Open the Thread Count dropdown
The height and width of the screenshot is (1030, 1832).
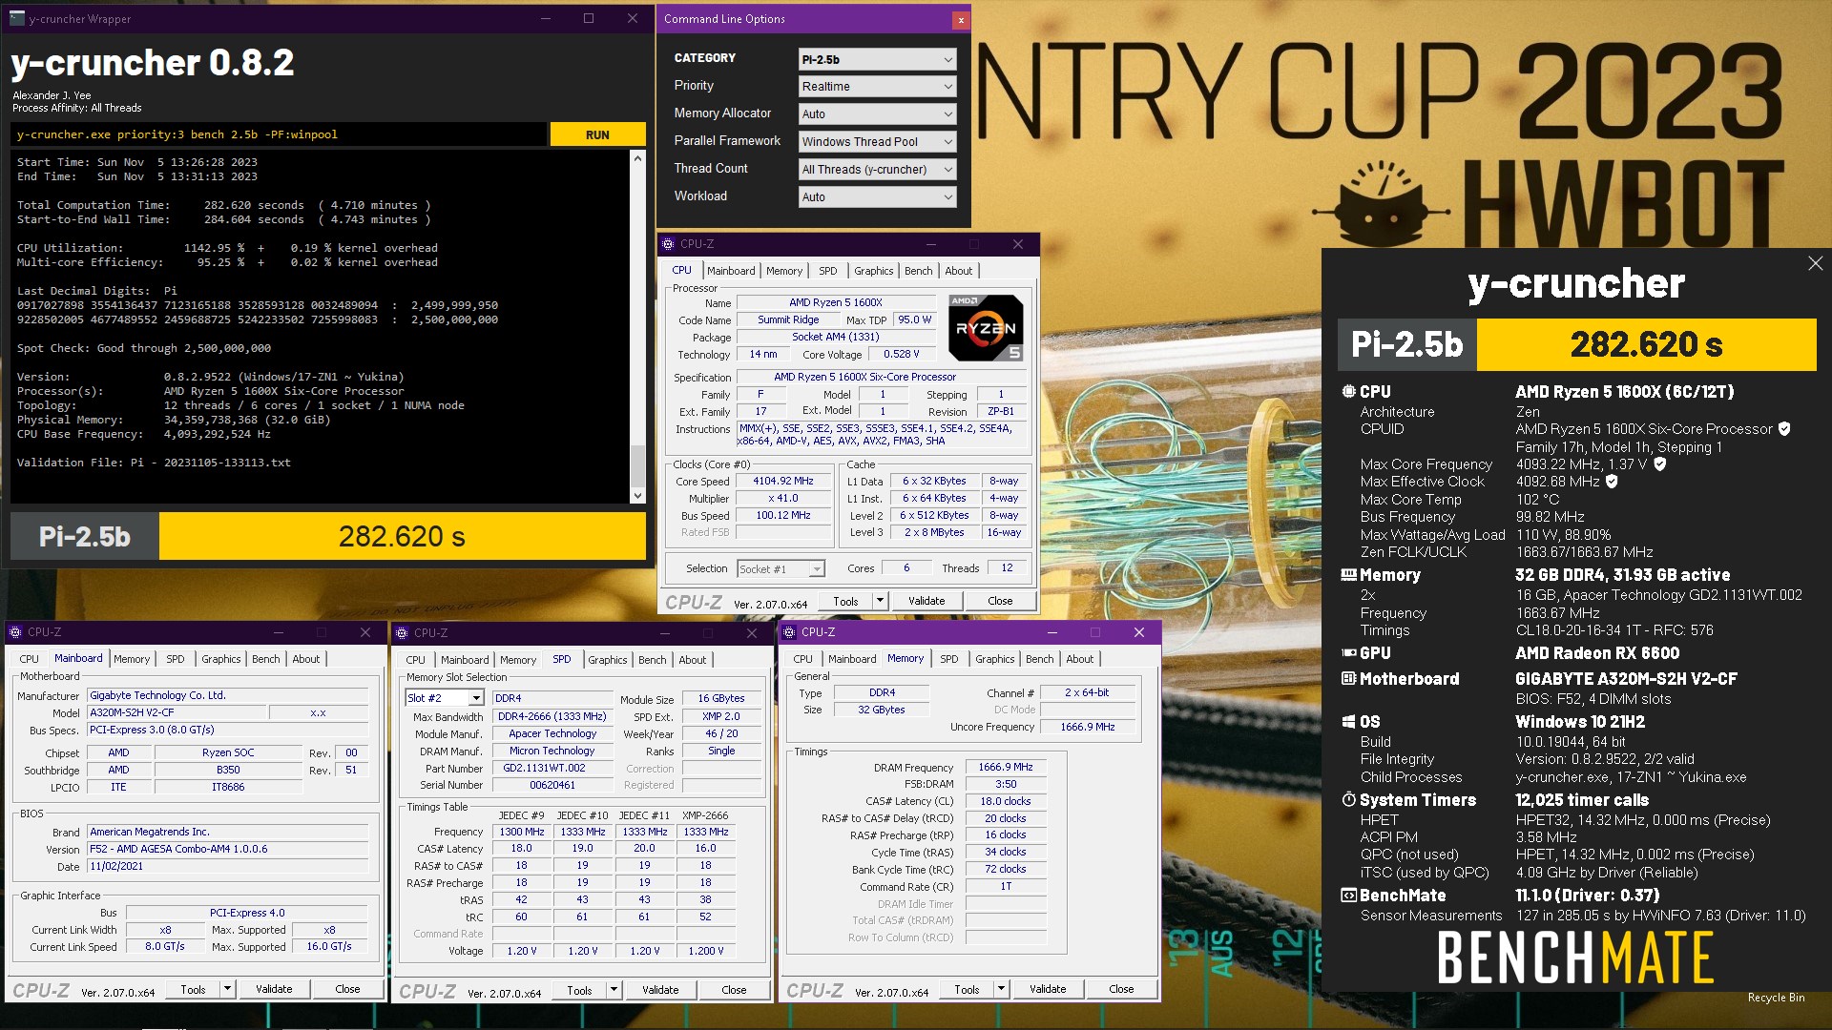click(877, 170)
